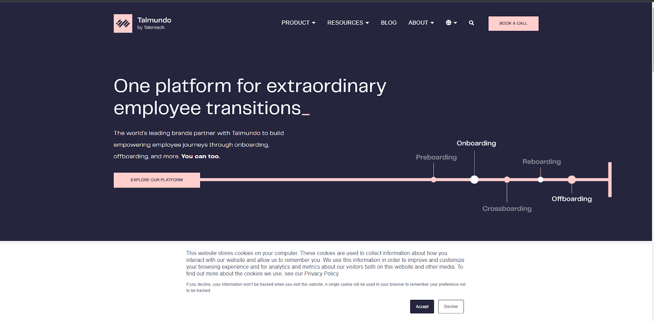654x321 pixels.
Task: Select the Onboarding timeline marker dot
Action: [x=474, y=179]
